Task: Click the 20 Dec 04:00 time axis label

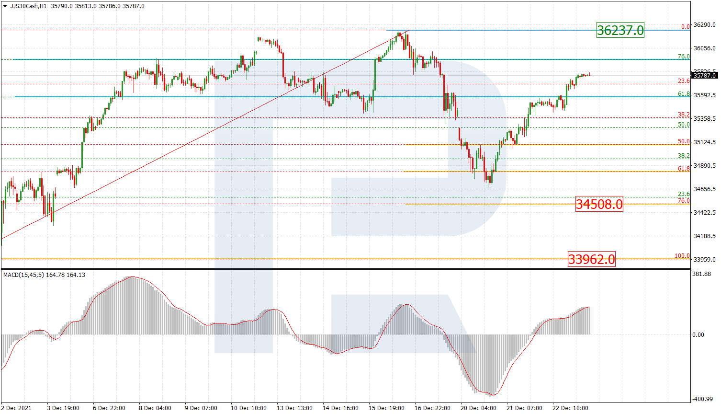Action: [x=478, y=408]
